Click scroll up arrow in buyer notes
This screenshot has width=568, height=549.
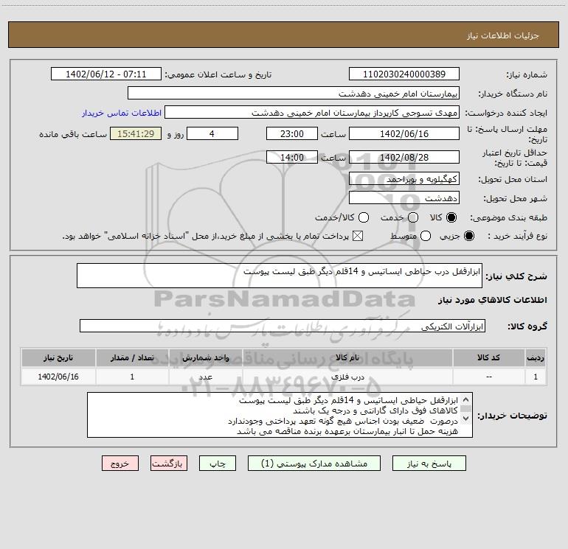466,399
